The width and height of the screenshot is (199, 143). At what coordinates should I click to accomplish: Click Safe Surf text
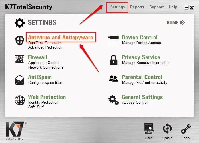(36, 107)
